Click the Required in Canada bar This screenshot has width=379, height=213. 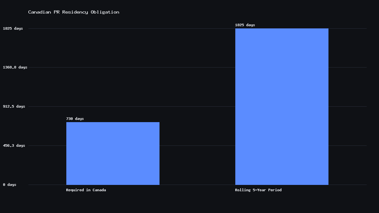pos(113,153)
